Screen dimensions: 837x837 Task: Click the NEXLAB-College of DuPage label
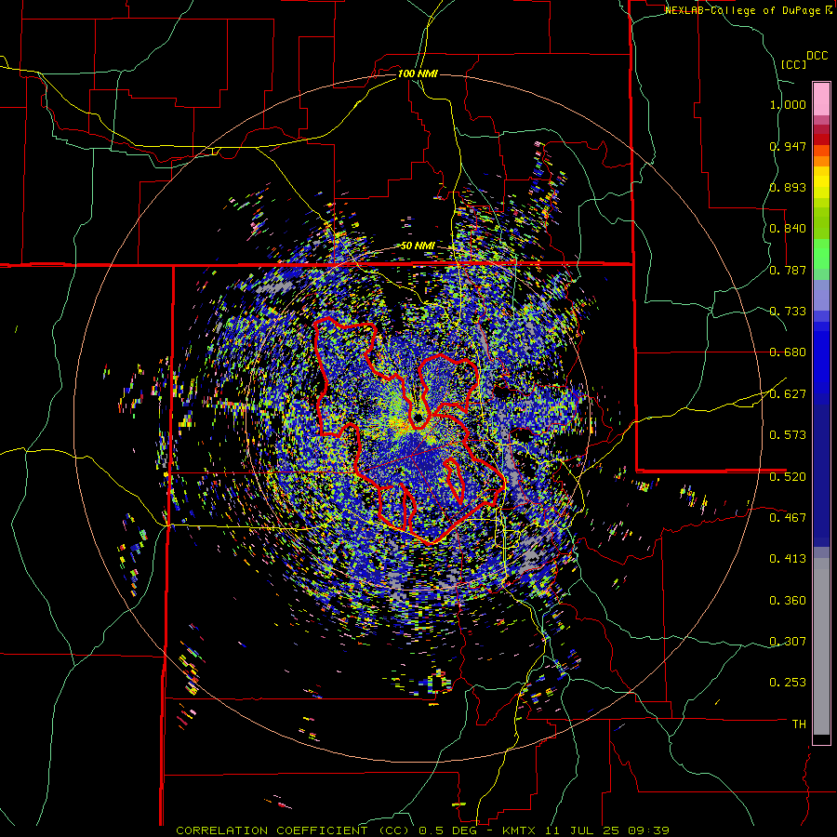click(x=744, y=10)
